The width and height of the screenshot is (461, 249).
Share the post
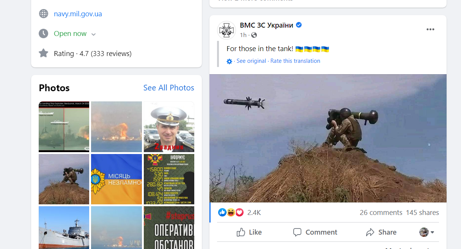point(381,232)
